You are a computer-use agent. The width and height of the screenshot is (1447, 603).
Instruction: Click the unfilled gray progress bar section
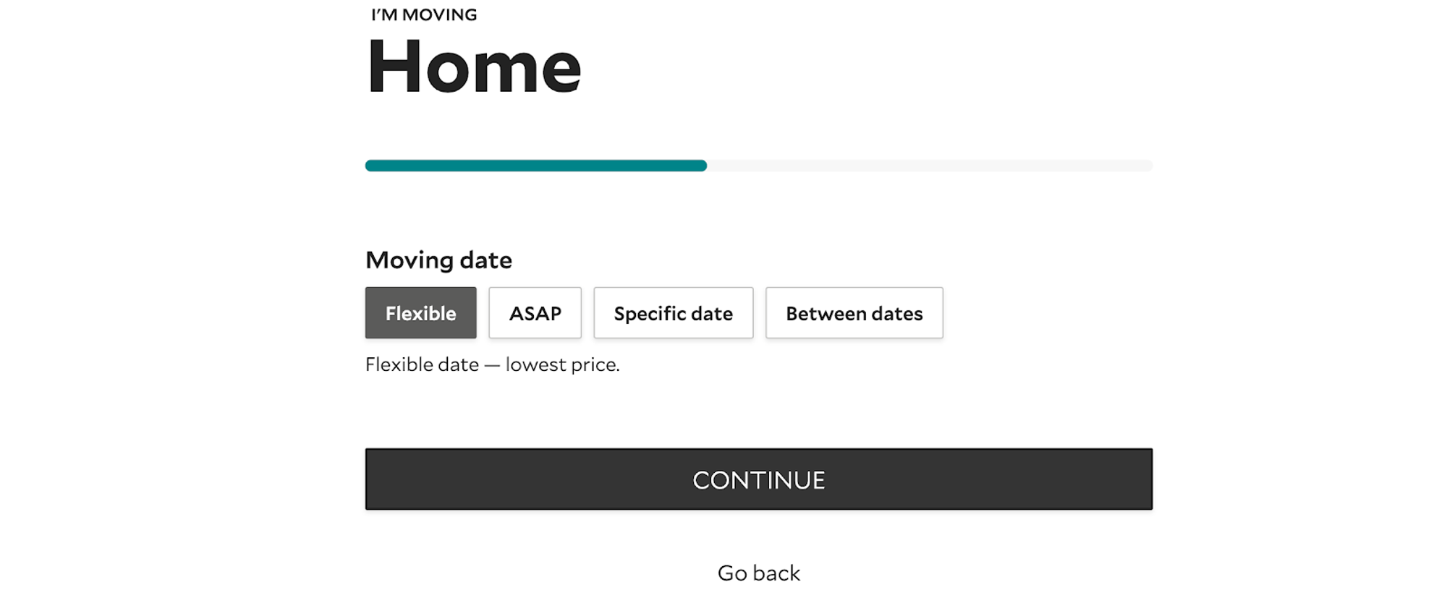pos(930,166)
